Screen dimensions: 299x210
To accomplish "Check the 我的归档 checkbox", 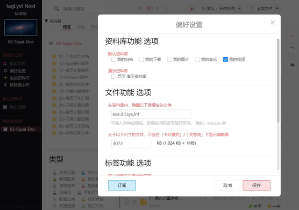I will [114, 60].
